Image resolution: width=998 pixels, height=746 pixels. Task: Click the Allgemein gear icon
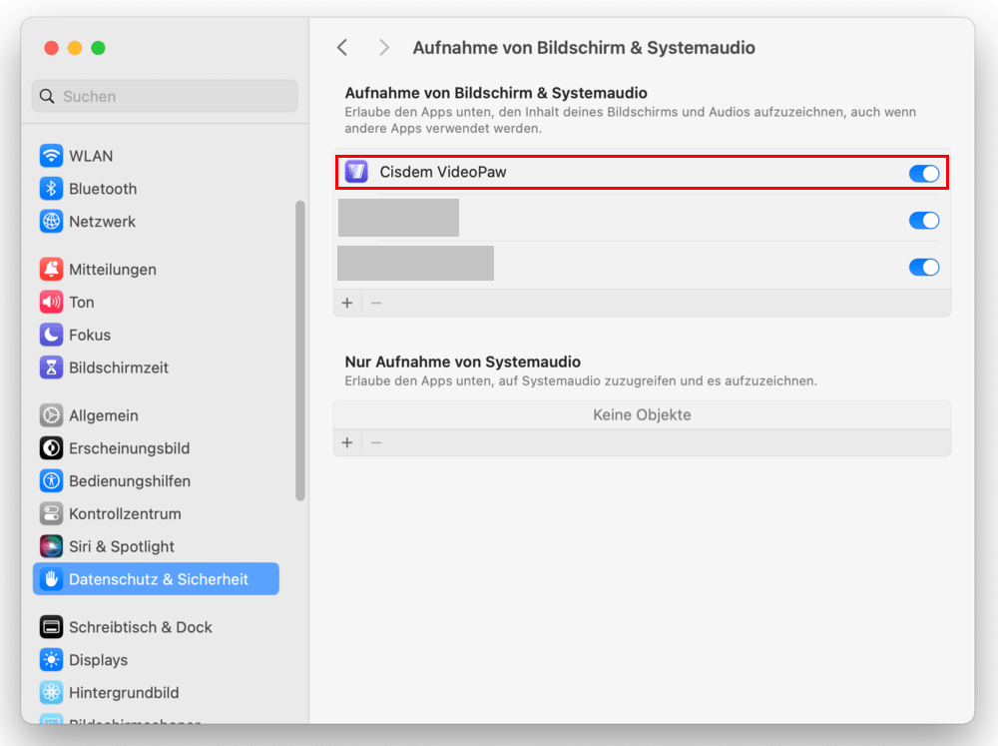pos(51,415)
